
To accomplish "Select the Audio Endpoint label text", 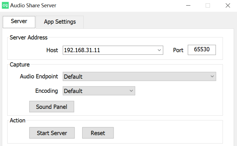I will (39, 76).
